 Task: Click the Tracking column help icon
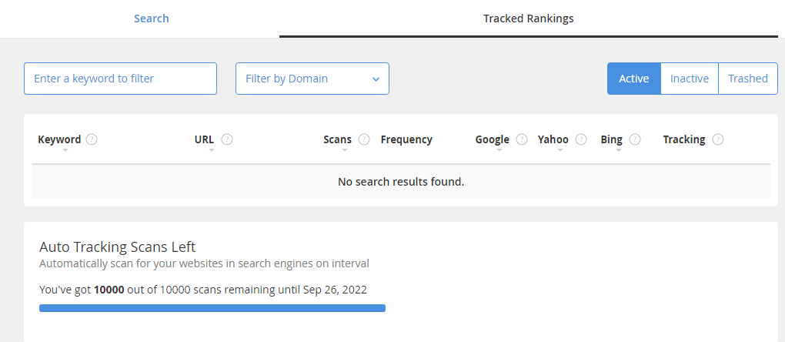tap(718, 139)
